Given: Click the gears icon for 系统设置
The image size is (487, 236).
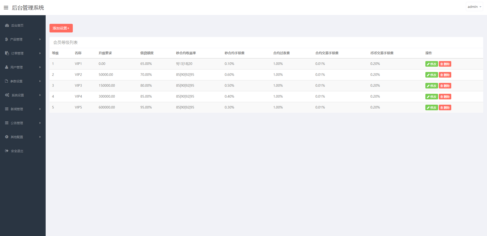Looking at the screenshot, I should tap(7, 95).
